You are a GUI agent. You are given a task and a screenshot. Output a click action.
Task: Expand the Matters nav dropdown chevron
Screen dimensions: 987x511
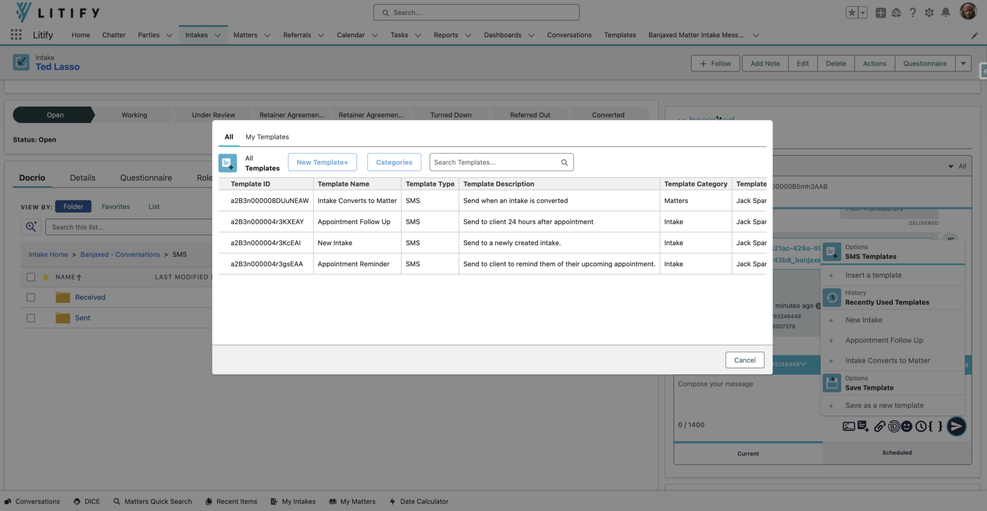pos(267,35)
